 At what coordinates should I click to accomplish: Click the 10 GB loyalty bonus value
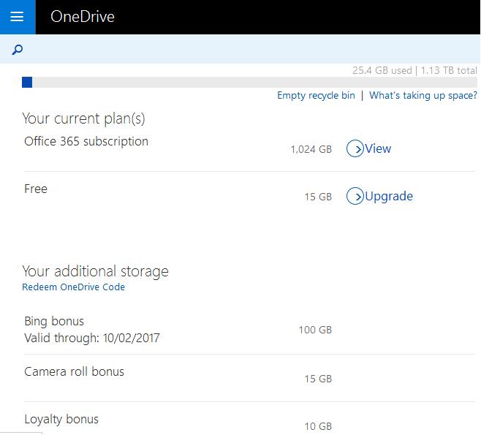pyautogui.click(x=318, y=426)
